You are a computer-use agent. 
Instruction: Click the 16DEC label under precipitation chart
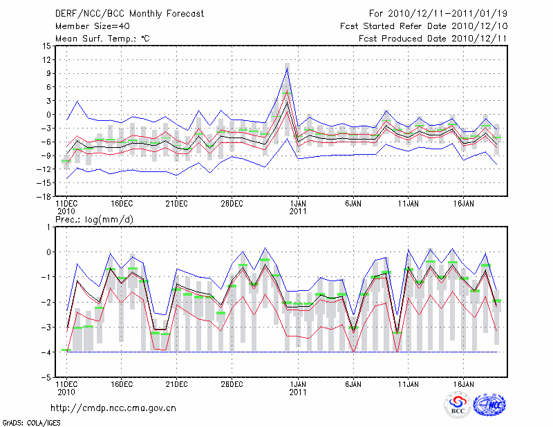(x=122, y=383)
